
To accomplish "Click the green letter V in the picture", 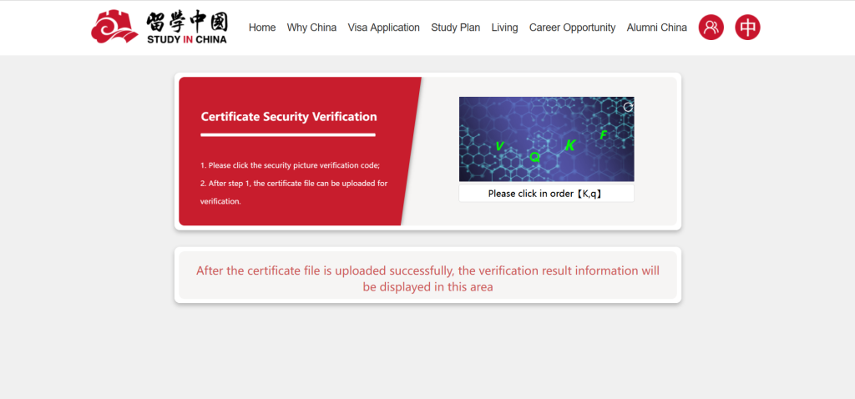I will click(x=499, y=146).
